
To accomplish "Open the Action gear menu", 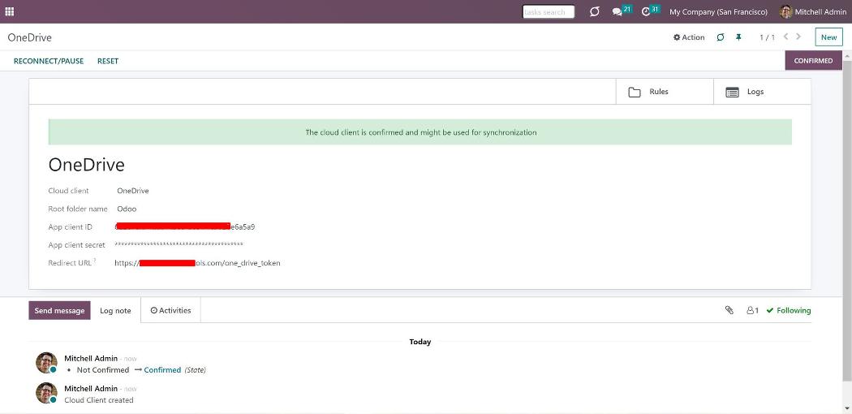I will click(x=689, y=37).
